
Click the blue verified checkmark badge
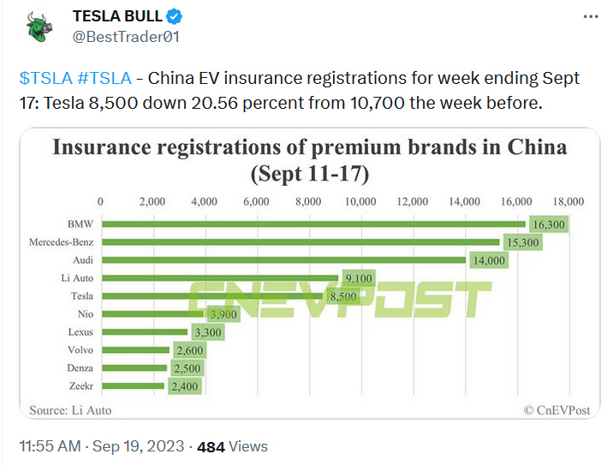click(x=173, y=17)
